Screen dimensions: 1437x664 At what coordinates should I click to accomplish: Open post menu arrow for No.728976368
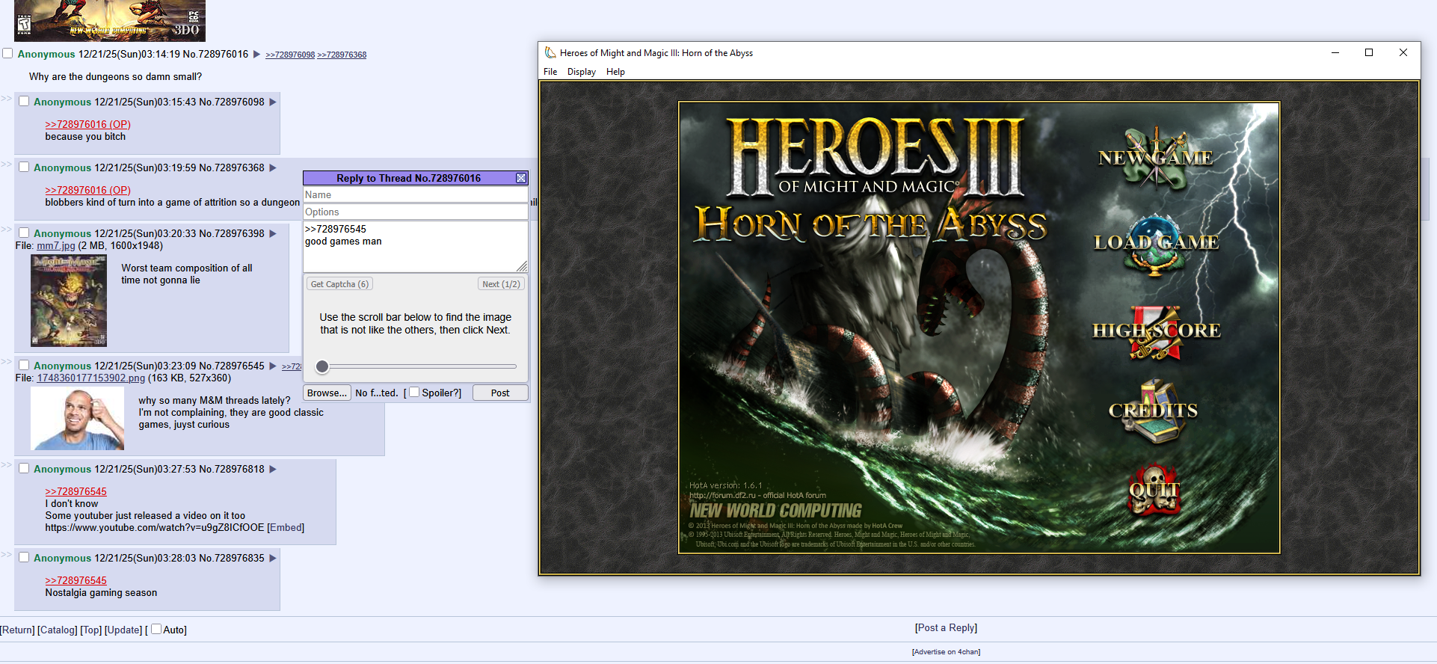pos(273,167)
